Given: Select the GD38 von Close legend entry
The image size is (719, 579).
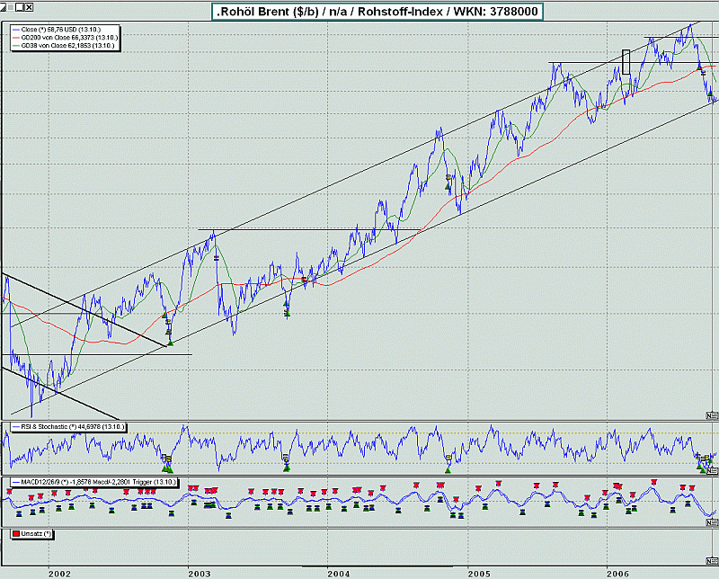Looking at the screenshot, I should pos(63,46).
